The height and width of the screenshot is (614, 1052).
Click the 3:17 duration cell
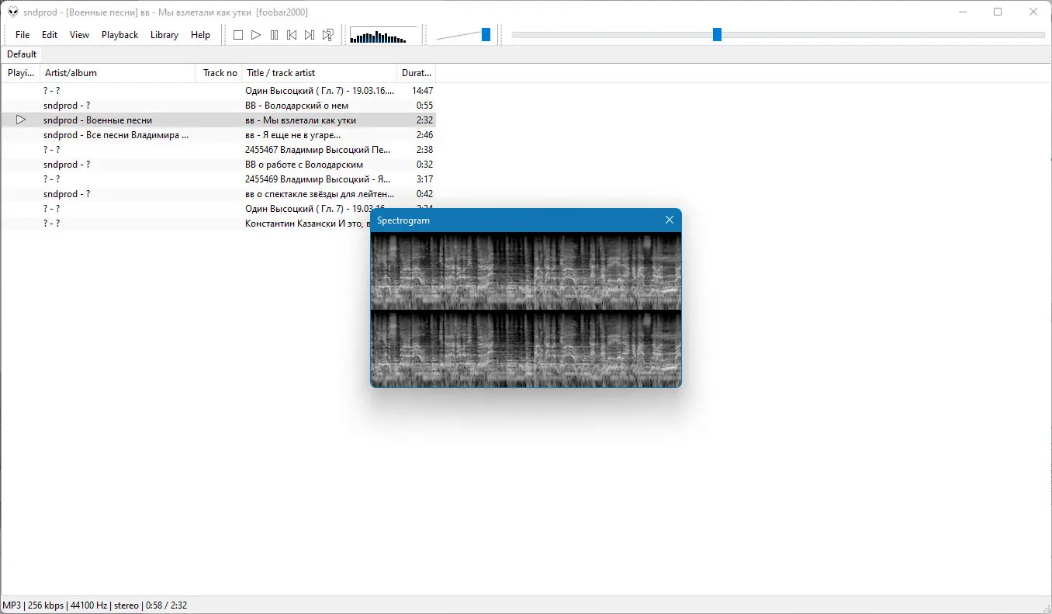pos(424,179)
